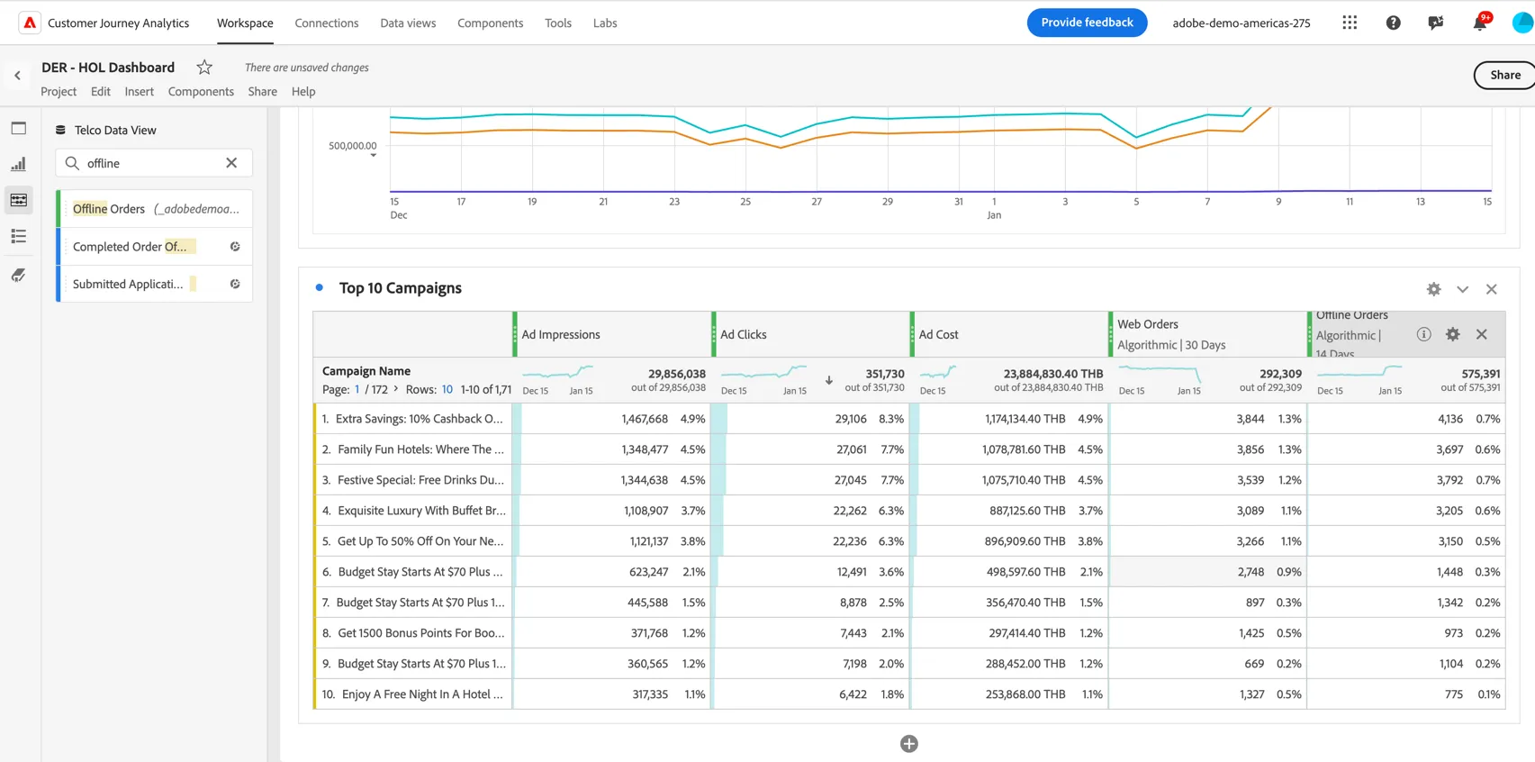This screenshot has width=1535, height=762.
Task: Toggle the favorite star for DER - HOL Dashboard
Action: coord(204,68)
